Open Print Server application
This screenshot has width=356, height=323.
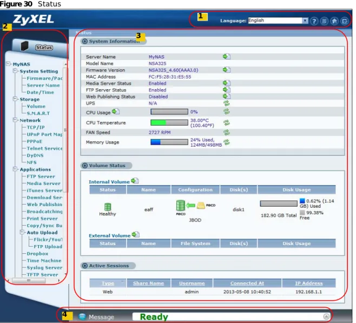tap(42, 219)
